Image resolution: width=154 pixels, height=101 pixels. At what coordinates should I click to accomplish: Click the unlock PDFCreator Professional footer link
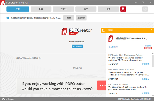(x=134, y=99)
